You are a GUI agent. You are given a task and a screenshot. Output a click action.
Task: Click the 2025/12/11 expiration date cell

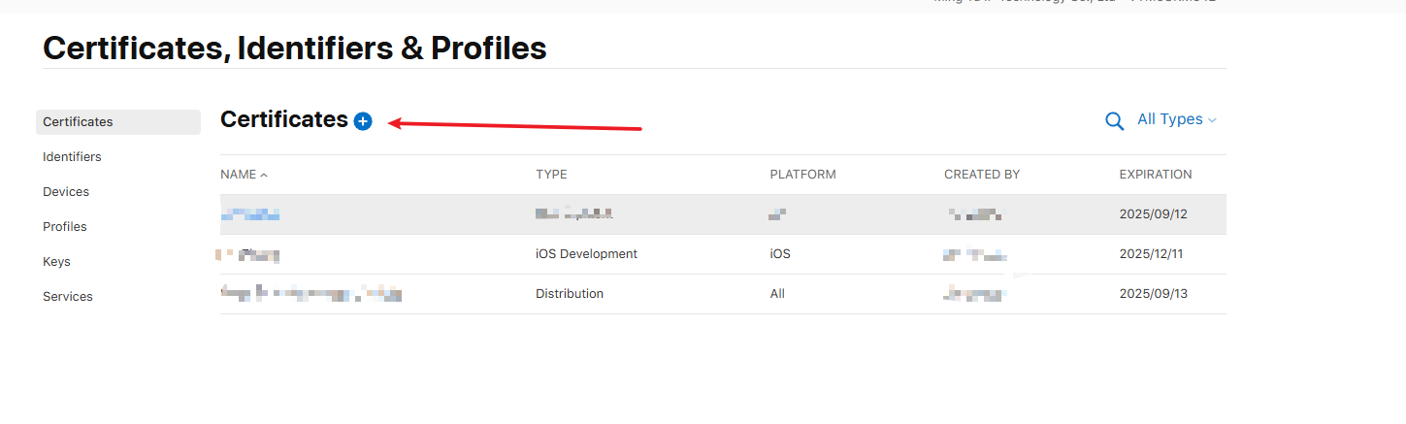pos(1153,254)
